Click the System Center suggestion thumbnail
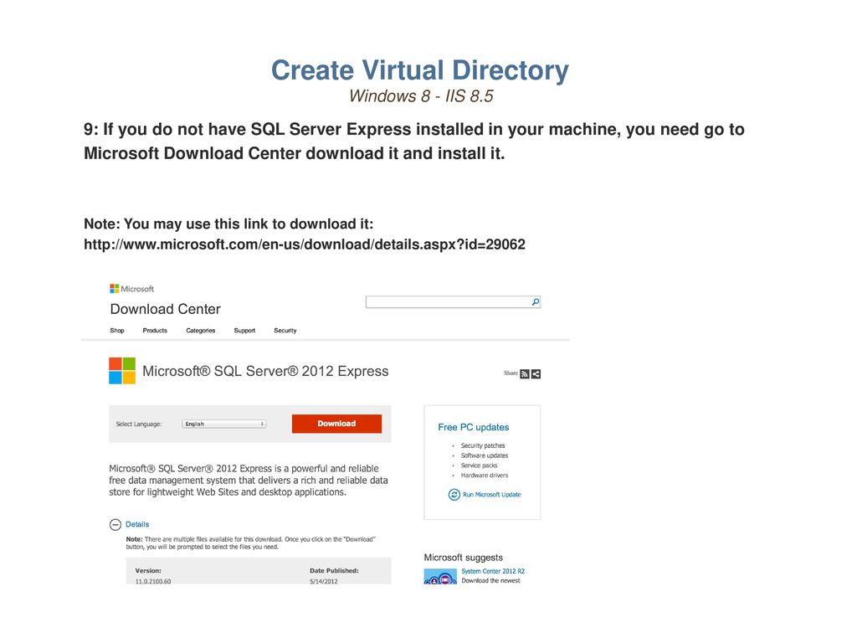The image size is (857, 643). (440, 576)
